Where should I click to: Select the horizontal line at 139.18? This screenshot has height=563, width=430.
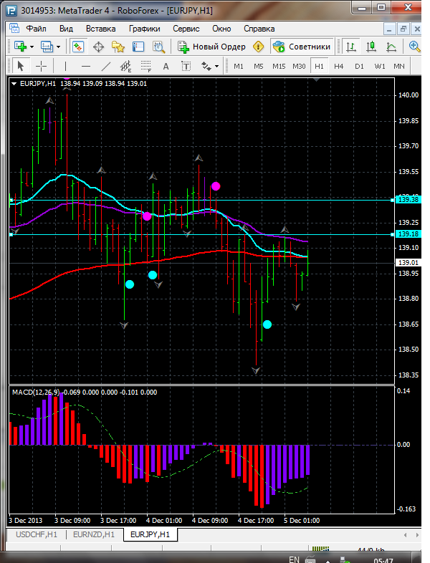tap(202, 234)
